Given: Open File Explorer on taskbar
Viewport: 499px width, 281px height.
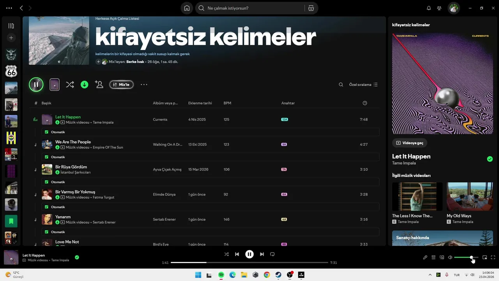Looking at the screenshot, I should click(x=244, y=275).
